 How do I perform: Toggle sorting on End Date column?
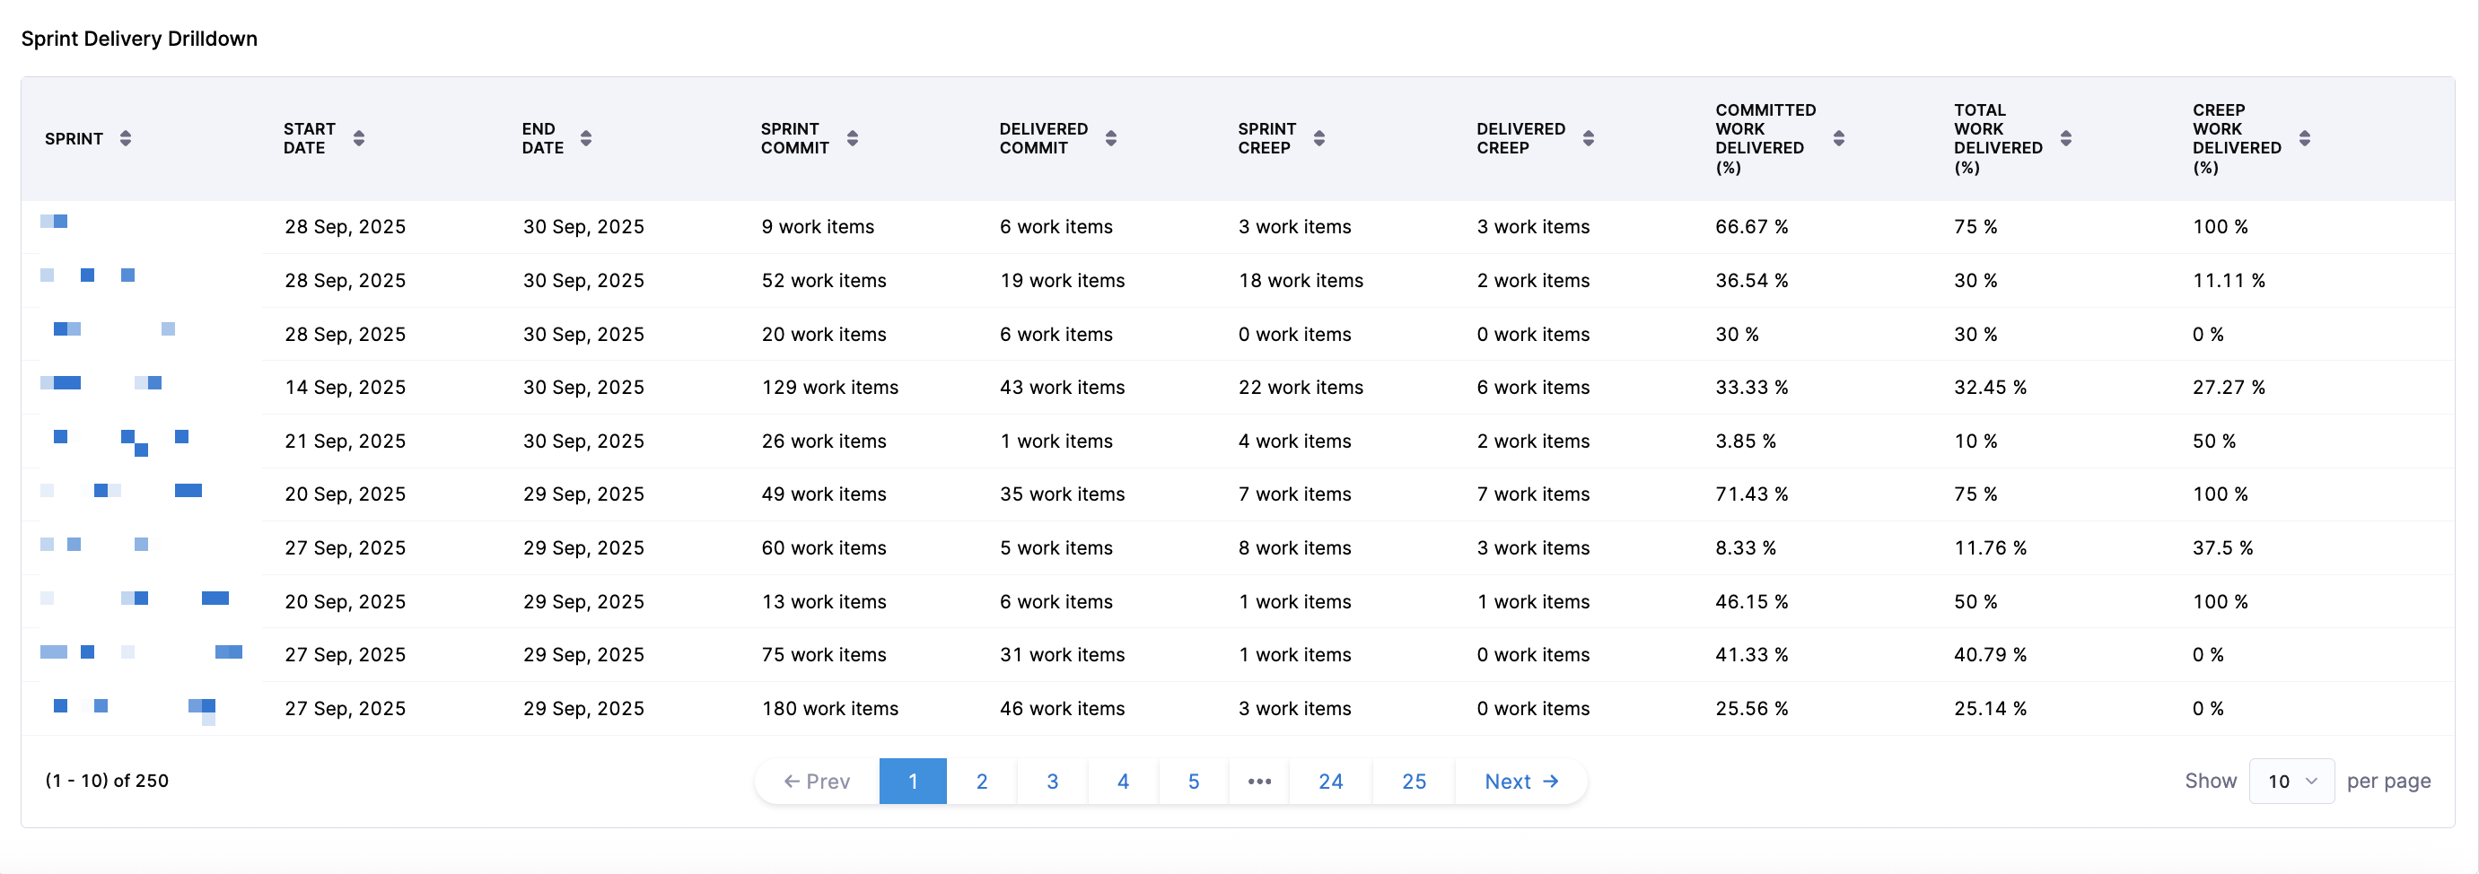[586, 138]
